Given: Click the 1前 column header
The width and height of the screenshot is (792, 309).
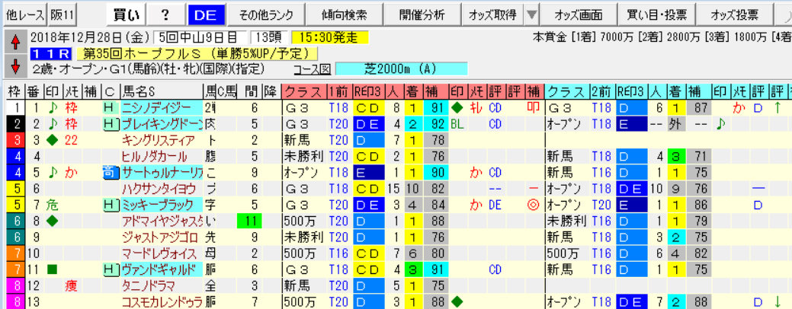Looking at the screenshot, I should pyautogui.click(x=339, y=92).
